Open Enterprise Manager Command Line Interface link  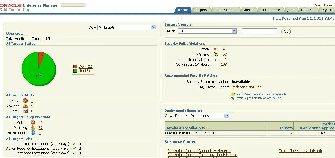tap(202, 155)
